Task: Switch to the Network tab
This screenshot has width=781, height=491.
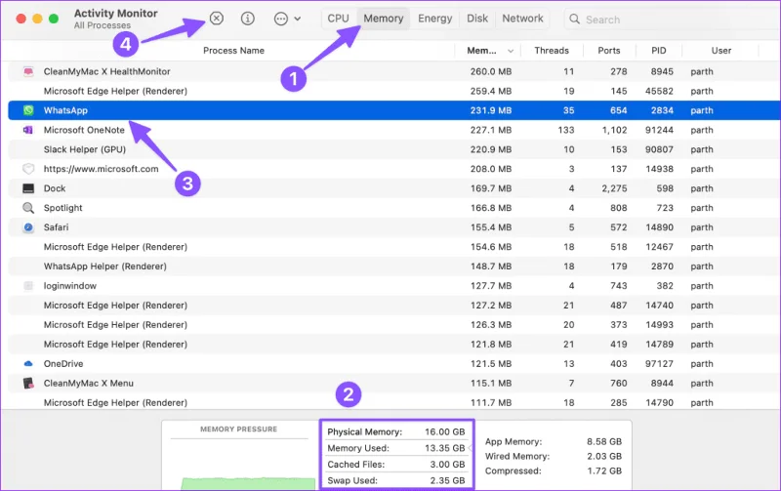Action: coord(522,19)
